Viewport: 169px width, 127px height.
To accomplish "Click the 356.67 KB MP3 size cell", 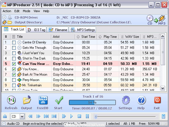I will [150, 69].
